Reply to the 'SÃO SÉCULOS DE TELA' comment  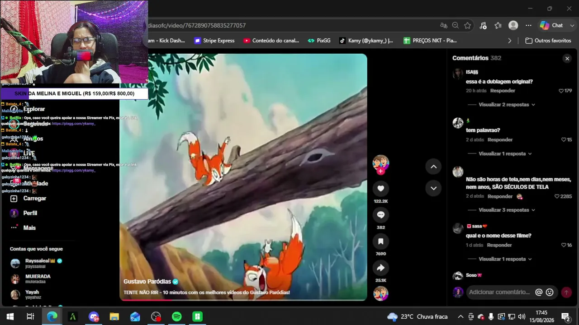[x=500, y=196]
